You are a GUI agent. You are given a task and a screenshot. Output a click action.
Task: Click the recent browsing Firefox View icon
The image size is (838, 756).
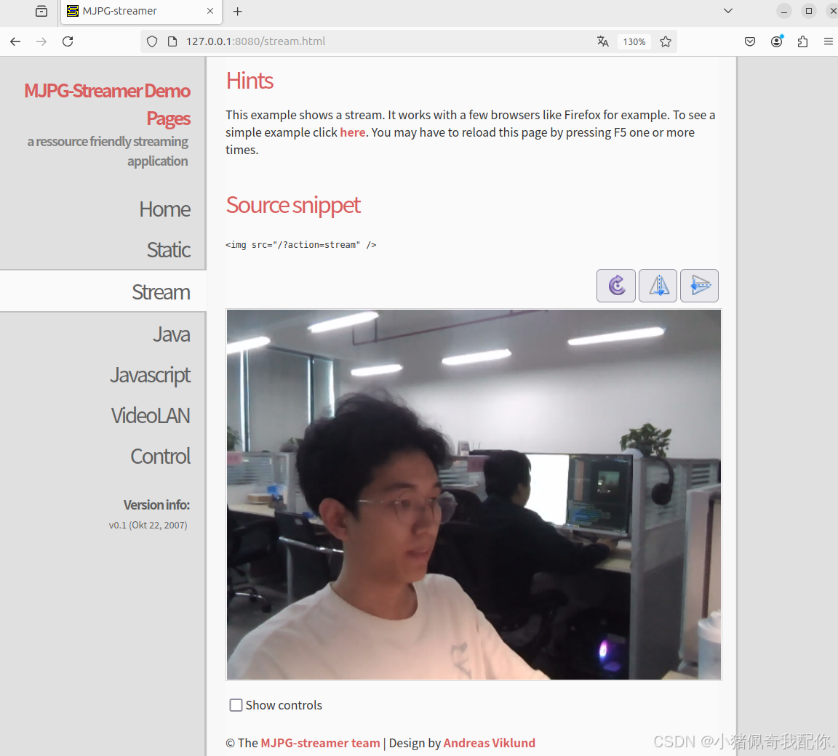41,11
